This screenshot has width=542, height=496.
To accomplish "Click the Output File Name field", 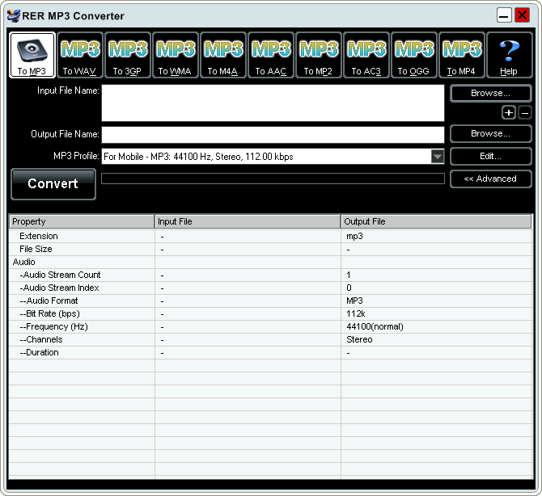I will 273,135.
